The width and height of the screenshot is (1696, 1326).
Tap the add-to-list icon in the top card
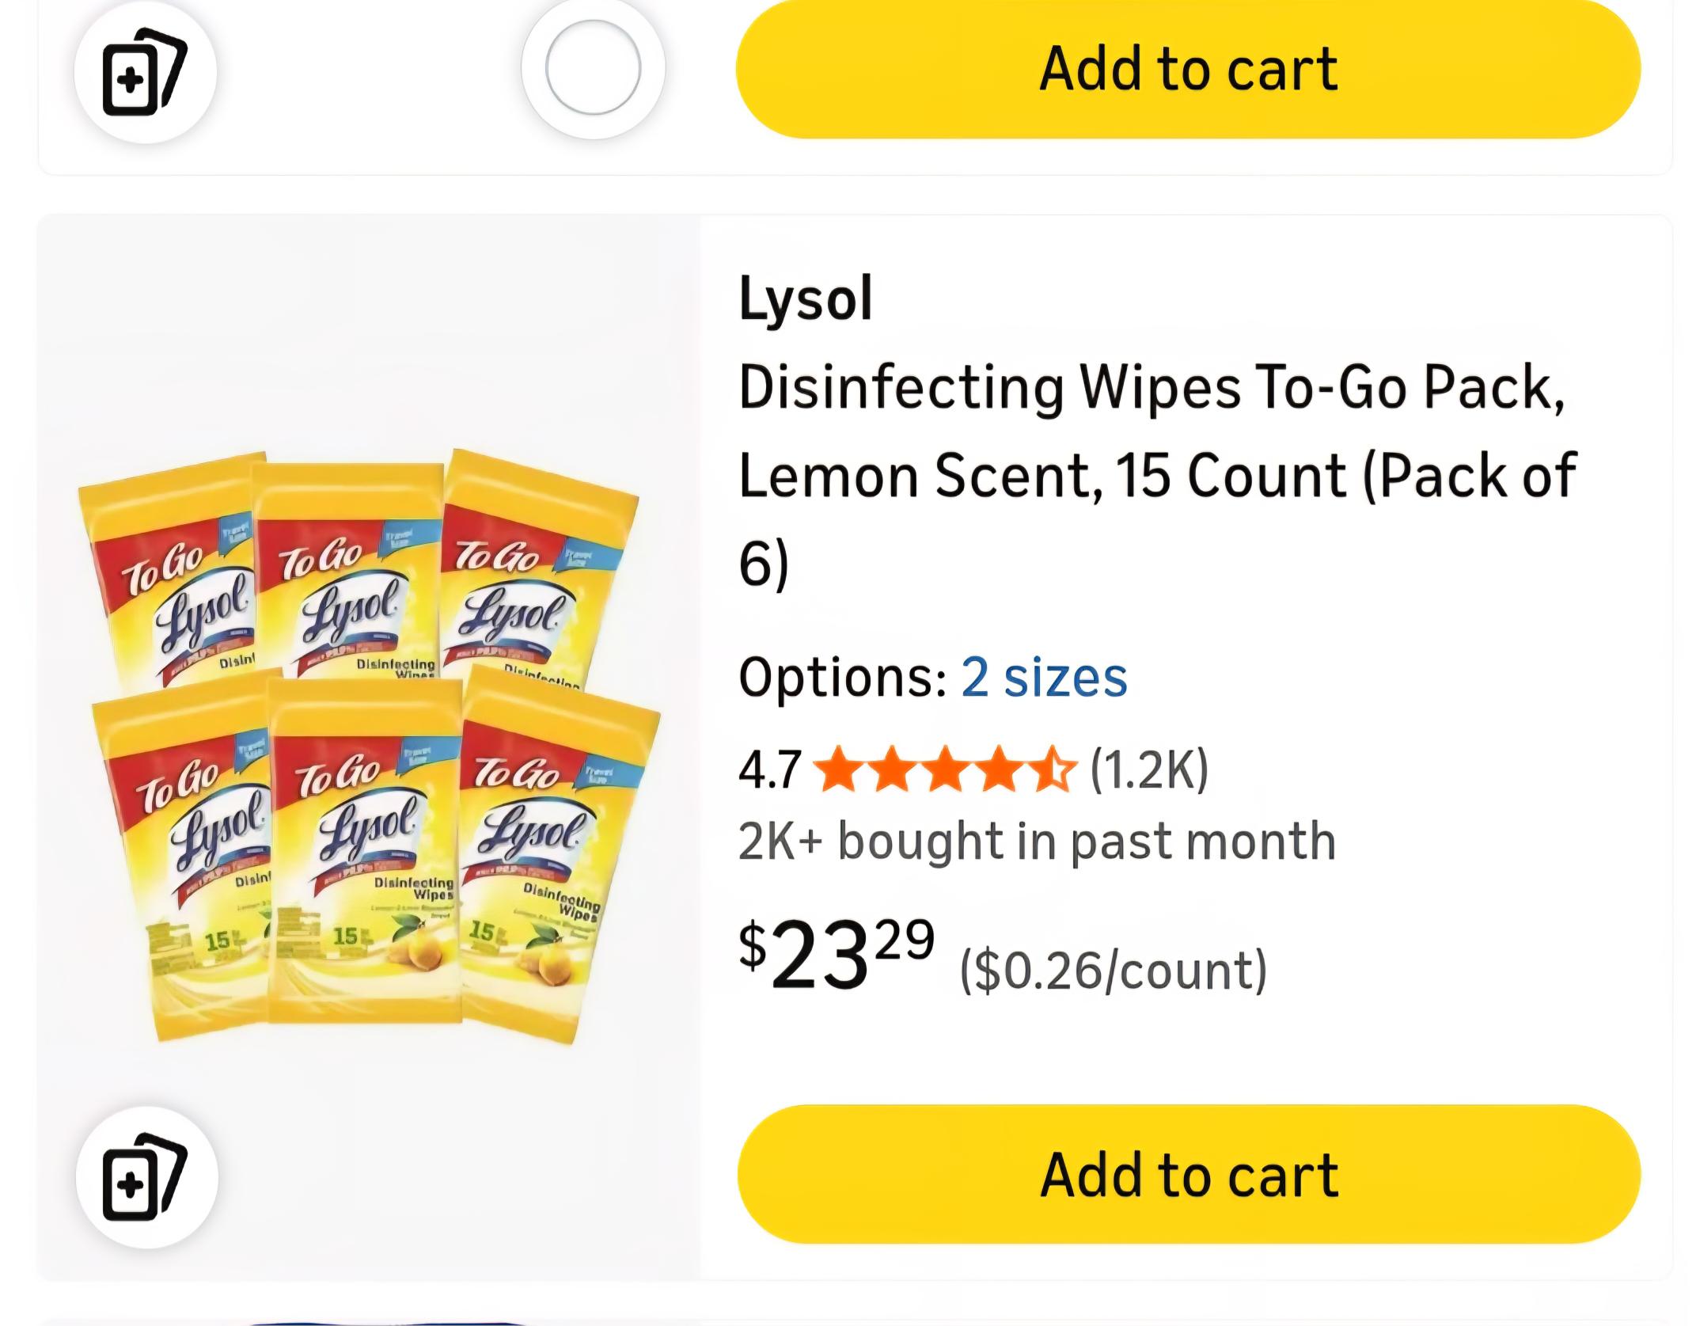coord(146,71)
